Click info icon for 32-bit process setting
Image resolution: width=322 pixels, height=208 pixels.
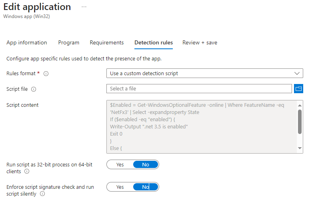tap(27, 171)
